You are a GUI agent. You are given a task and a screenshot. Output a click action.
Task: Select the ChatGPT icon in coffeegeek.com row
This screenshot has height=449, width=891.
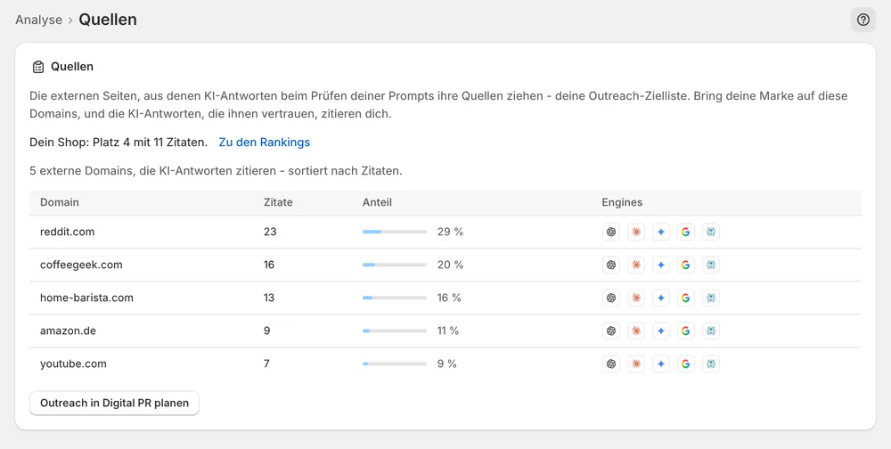point(611,265)
